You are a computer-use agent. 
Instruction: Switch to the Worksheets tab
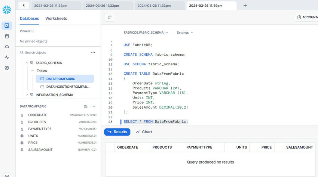click(56, 18)
